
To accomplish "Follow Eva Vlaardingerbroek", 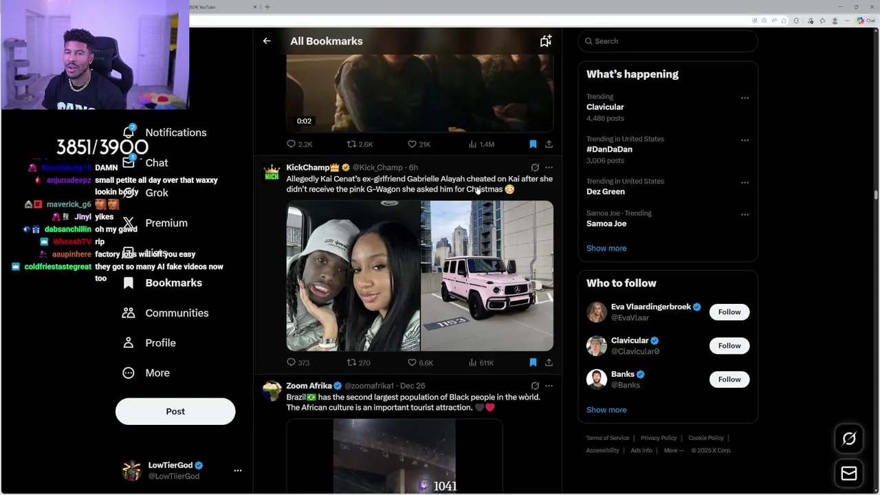I will pos(729,312).
